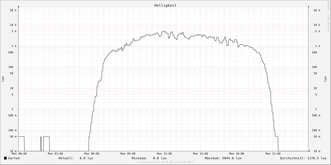Select the 100 m tick on the left axis
This screenshot has height=165, width=331.
(13, 130)
